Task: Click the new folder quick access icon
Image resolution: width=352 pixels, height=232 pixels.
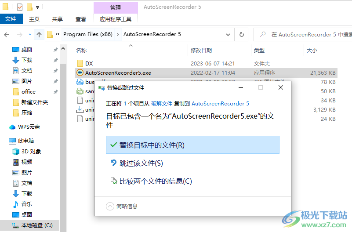Action: (x=29, y=7)
